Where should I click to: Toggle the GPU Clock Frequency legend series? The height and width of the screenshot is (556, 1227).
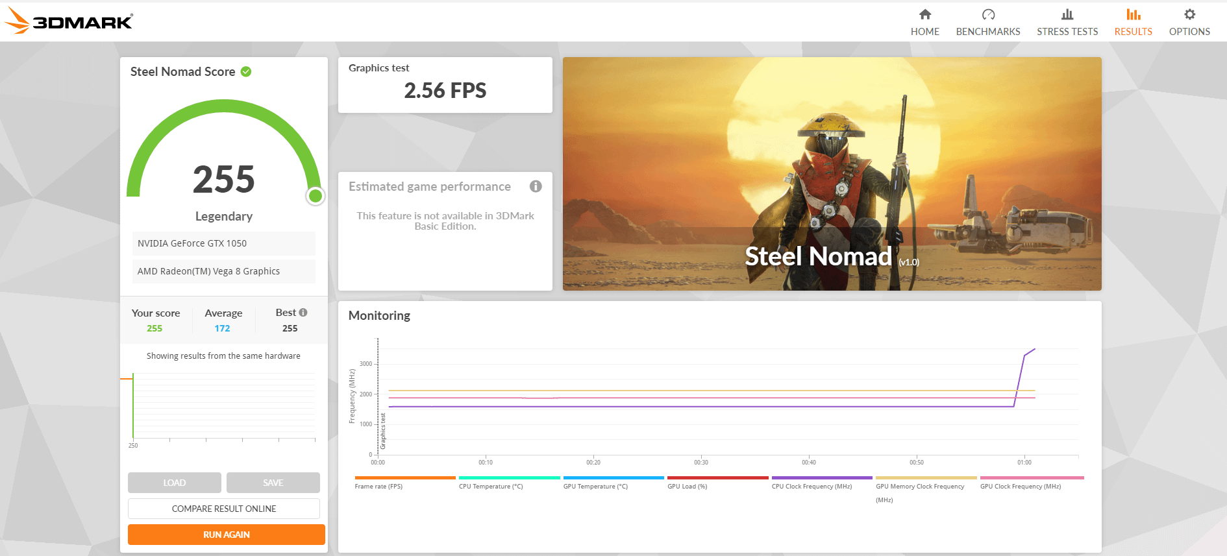click(1032, 483)
